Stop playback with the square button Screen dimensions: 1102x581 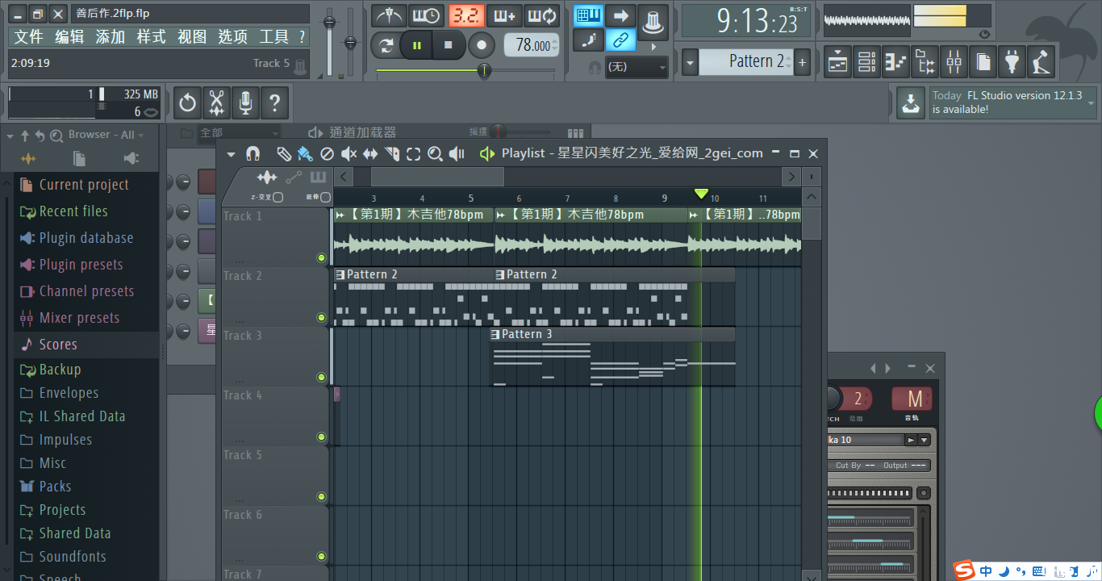click(x=449, y=45)
